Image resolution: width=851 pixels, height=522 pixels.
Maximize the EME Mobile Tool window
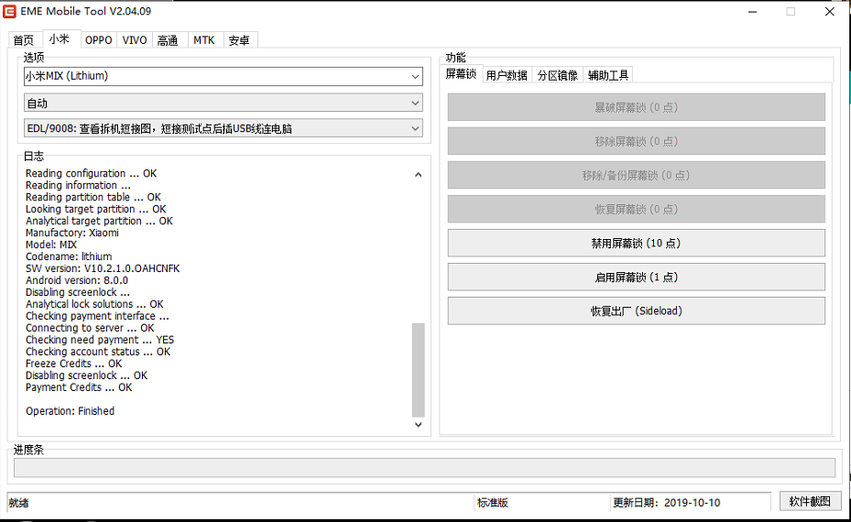(791, 11)
